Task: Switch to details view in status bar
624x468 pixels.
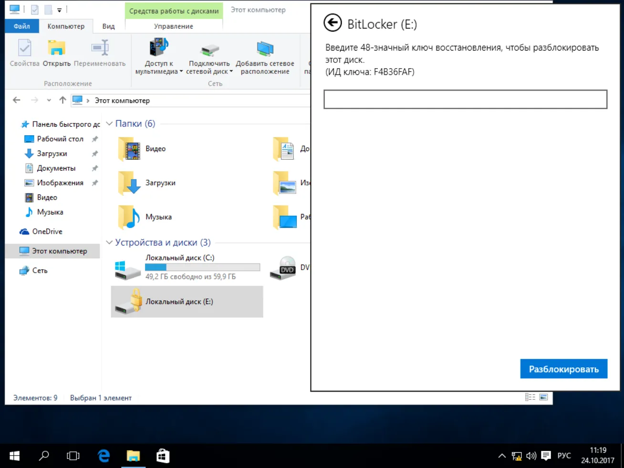Action: pos(530,397)
